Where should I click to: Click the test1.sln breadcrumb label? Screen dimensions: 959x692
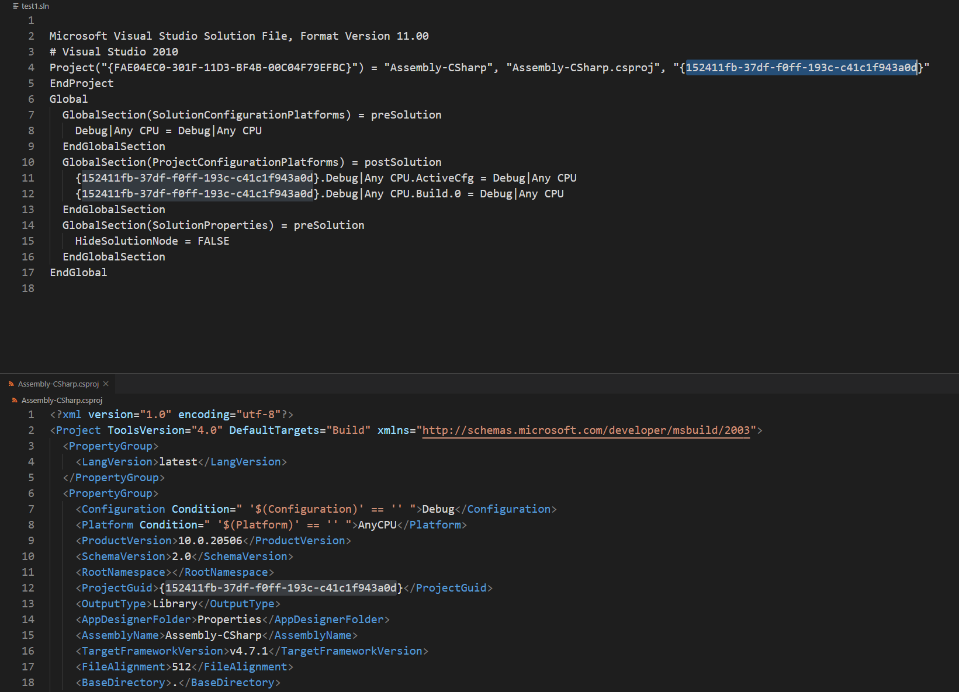35,6
